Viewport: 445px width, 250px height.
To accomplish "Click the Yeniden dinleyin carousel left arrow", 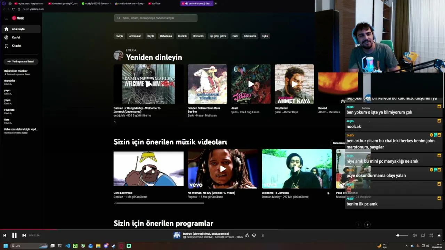I will 115,122.
